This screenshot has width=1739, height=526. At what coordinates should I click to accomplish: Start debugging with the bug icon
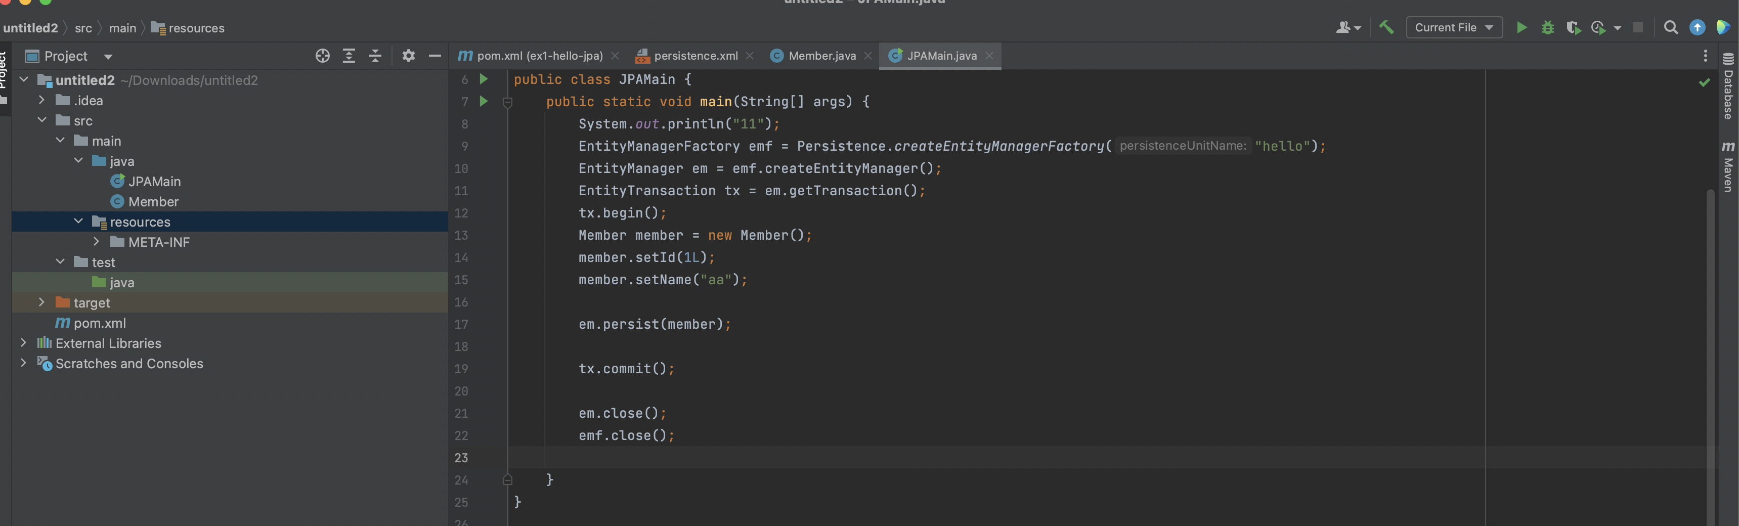click(1547, 28)
